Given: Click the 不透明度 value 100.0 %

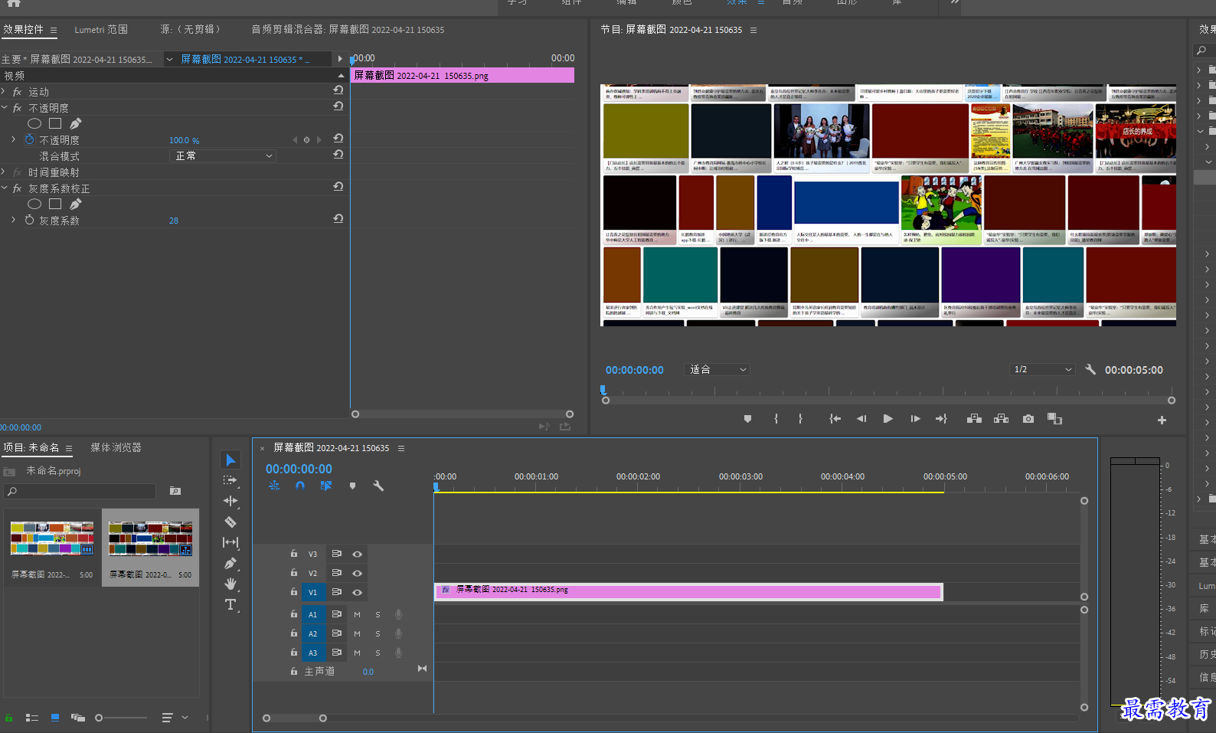Looking at the screenshot, I should click(x=184, y=140).
